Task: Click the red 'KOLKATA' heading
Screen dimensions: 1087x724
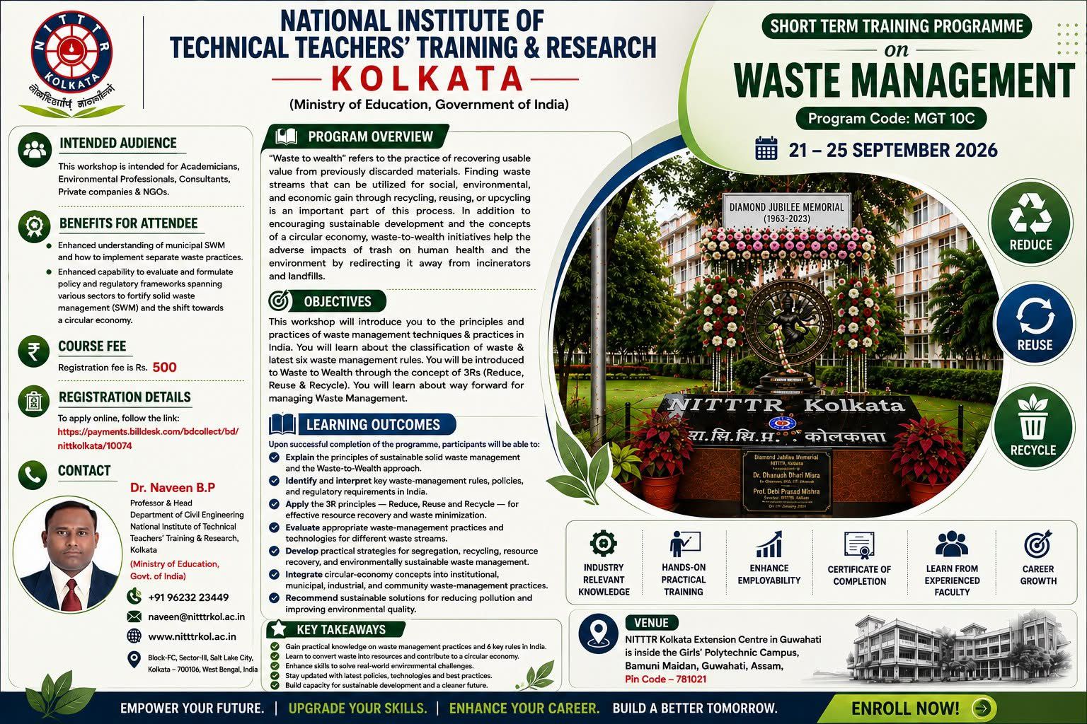Action: click(x=427, y=78)
